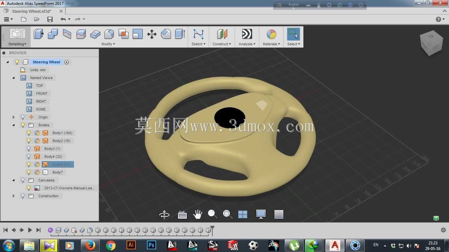Hide Body7 using its light bulb
449x252 pixels.
click(29, 172)
